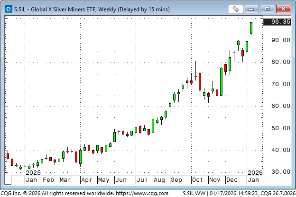This screenshot has height=197, width=296.
Task: Click the Oct label on the time axis
Action: [197, 180]
